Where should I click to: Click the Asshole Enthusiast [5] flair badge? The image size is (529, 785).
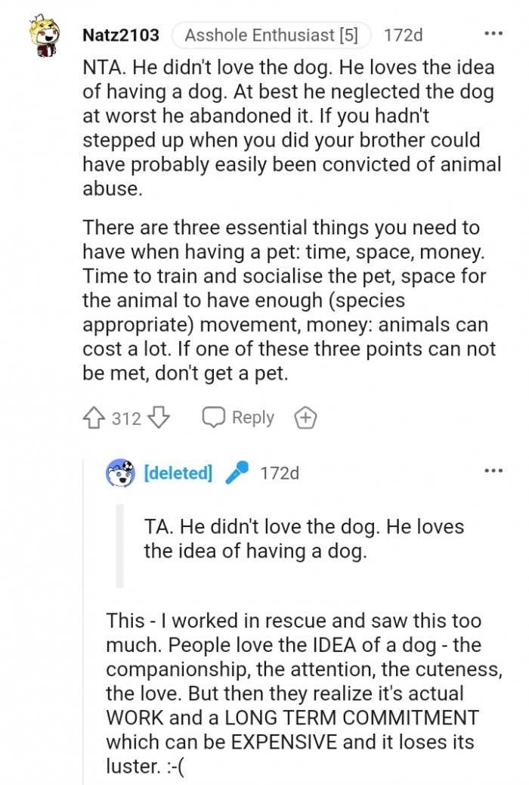[x=269, y=35]
